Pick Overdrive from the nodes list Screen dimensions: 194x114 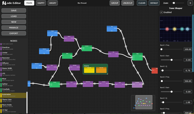tap(13, 48)
